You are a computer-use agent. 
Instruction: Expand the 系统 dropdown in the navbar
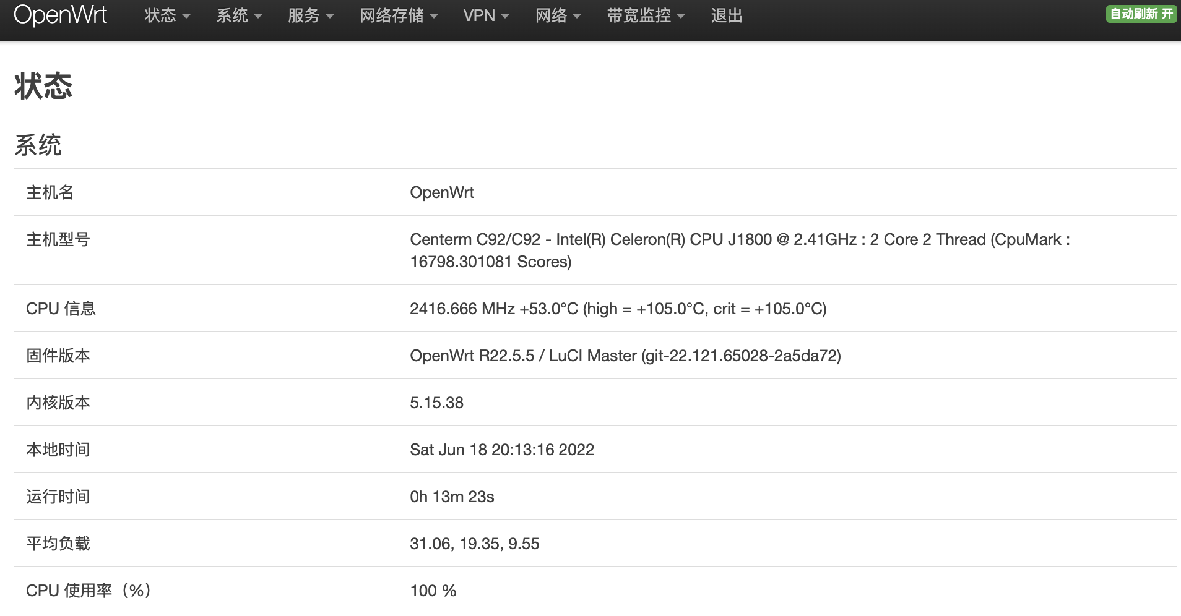[238, 15]
